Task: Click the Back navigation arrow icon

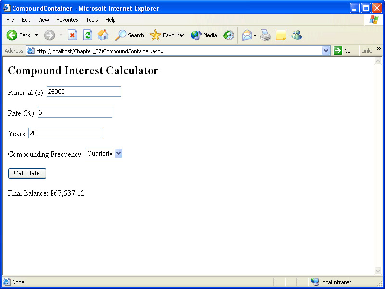Action: pos(12,35)
